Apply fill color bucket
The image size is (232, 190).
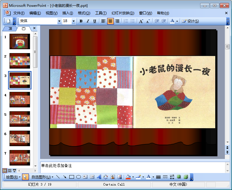click(x=128, y=177)
